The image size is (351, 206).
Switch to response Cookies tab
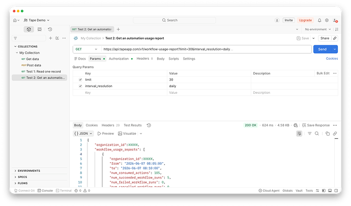[x=92, y=125]
